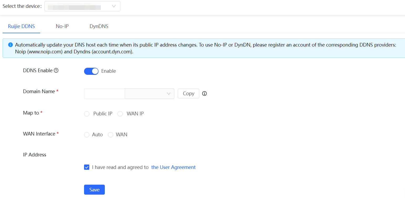
Task: Select Auto for WAN Interface
Action: [x=87, y=135]
